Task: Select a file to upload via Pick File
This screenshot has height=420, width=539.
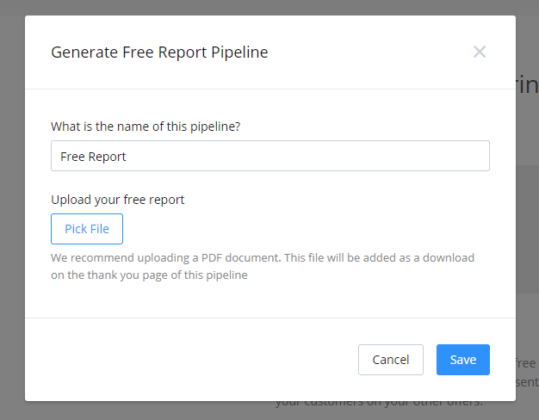Action: click(87, 229)
